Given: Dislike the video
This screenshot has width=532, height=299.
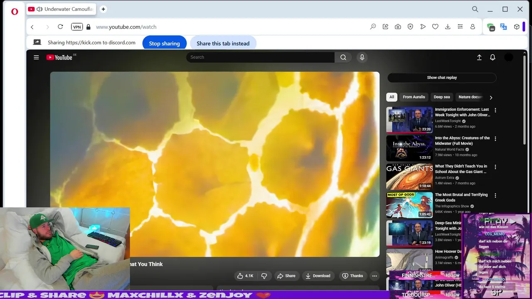Looking at the screenshot, I should pyautogui.click(x=264, y=276).
